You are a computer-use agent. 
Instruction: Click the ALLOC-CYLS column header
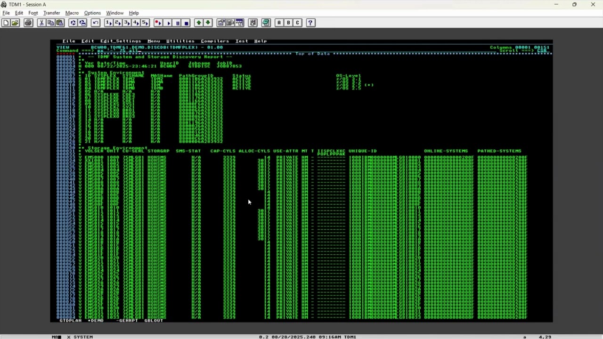254,151
